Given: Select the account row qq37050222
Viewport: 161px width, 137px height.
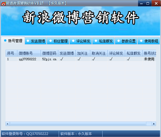Looking at the screenshot, I should click(x=81, y=59).
